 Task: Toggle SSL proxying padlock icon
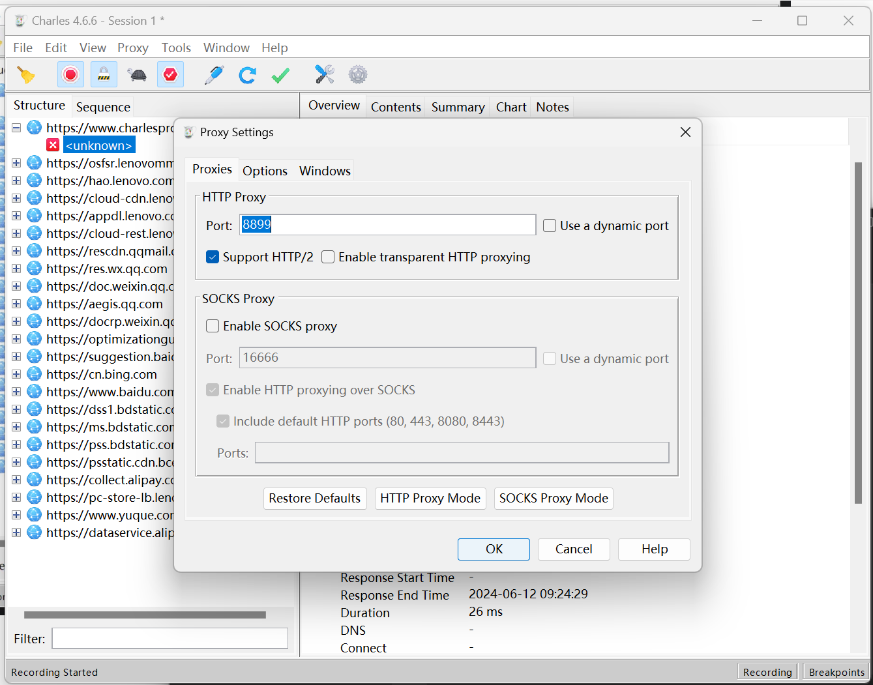pos(104,75)
